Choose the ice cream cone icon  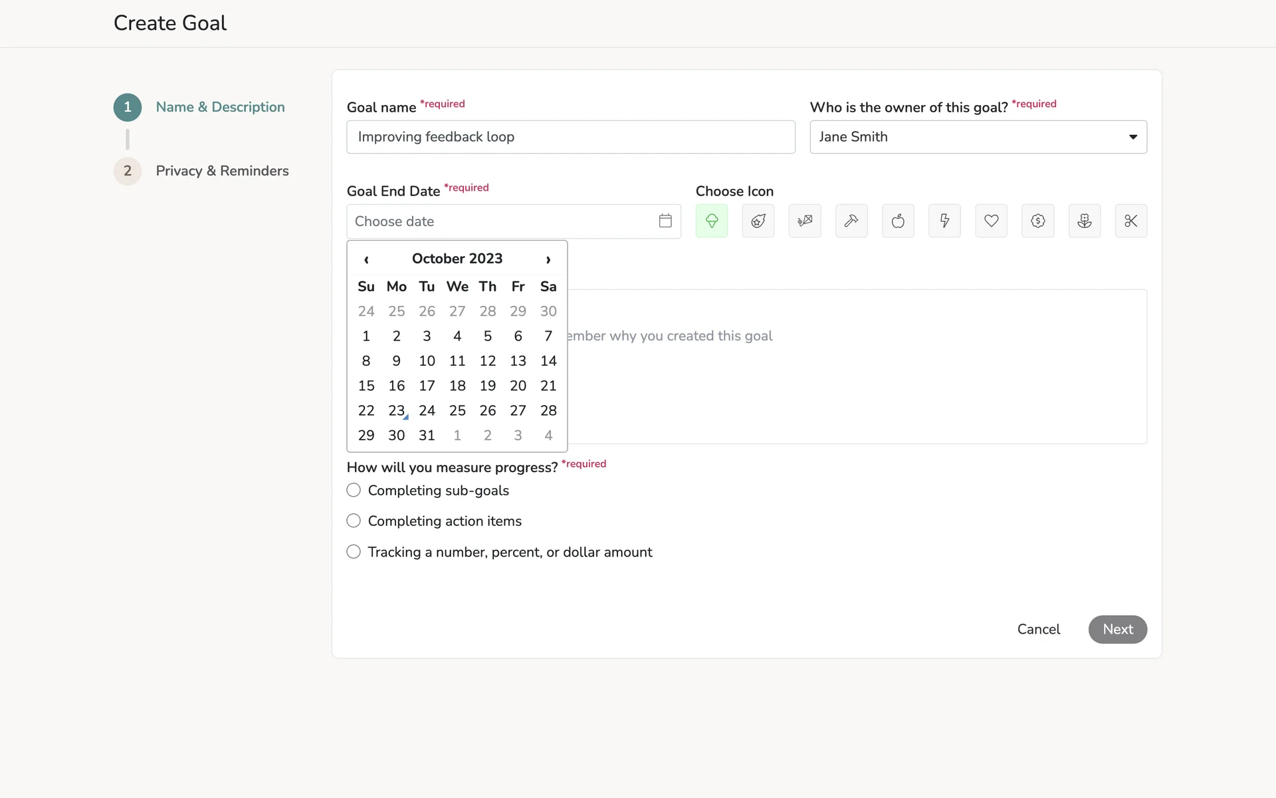tap(711, 221)
